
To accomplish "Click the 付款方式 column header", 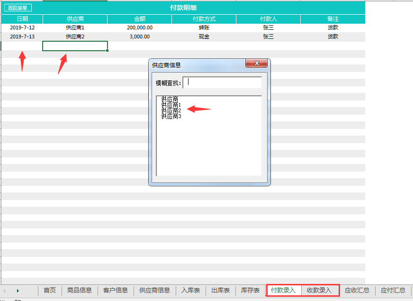I will (x=204, y=18).
